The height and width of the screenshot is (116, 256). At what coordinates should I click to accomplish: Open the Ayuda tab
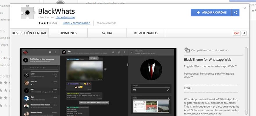107,33
